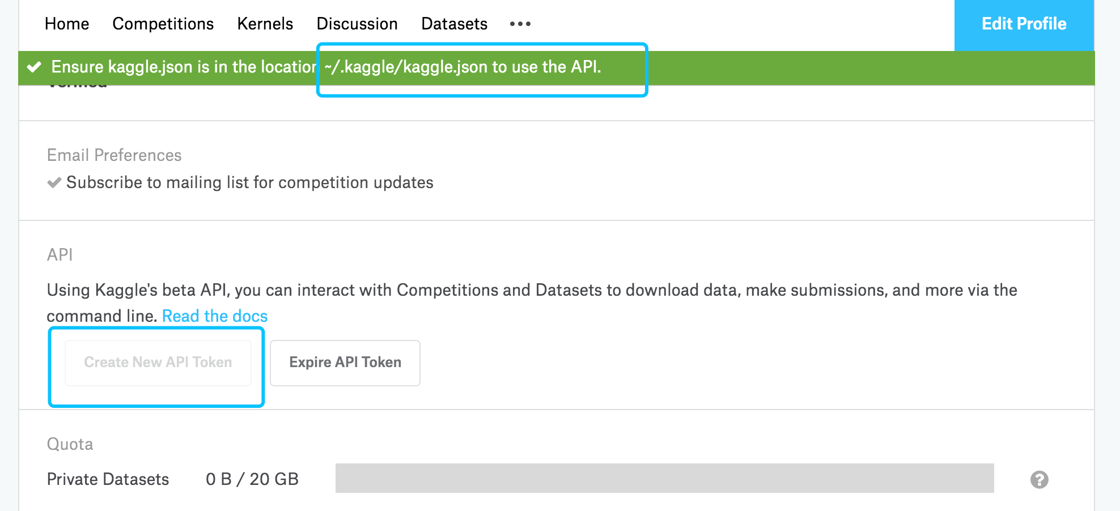Select the Private Datasets label
This screenshot has height=511, width=1120.
(x=108, y=479)
